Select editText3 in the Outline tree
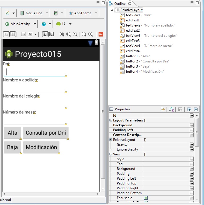 [x=130, y=41]
